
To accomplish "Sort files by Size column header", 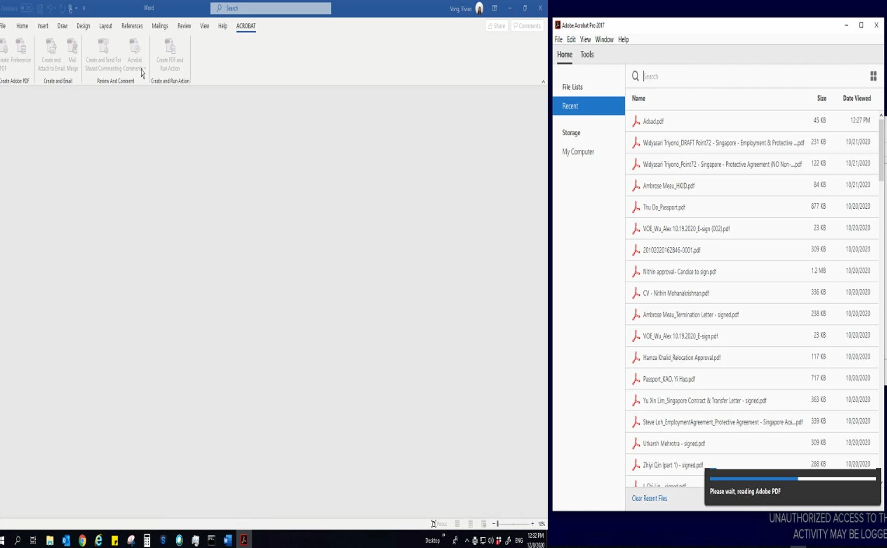I will pos(822,98).
